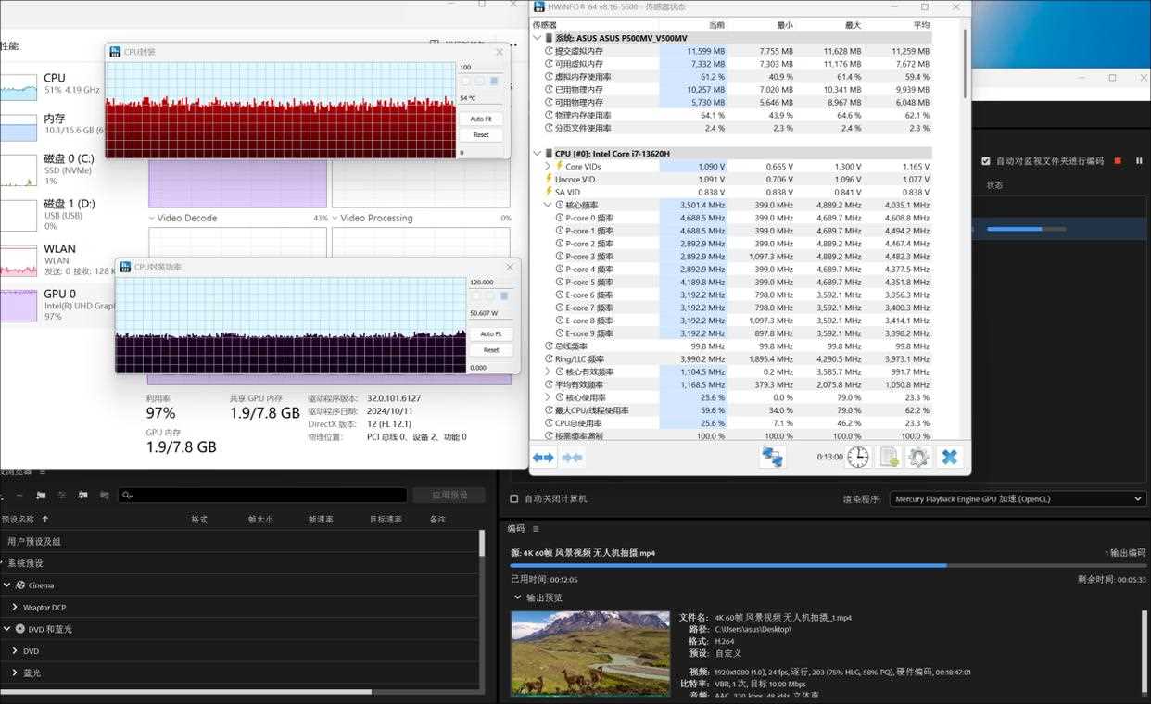Click the preset browser search field
Image resolution: width=1151 pixels, height=704 pixels.
264,496
